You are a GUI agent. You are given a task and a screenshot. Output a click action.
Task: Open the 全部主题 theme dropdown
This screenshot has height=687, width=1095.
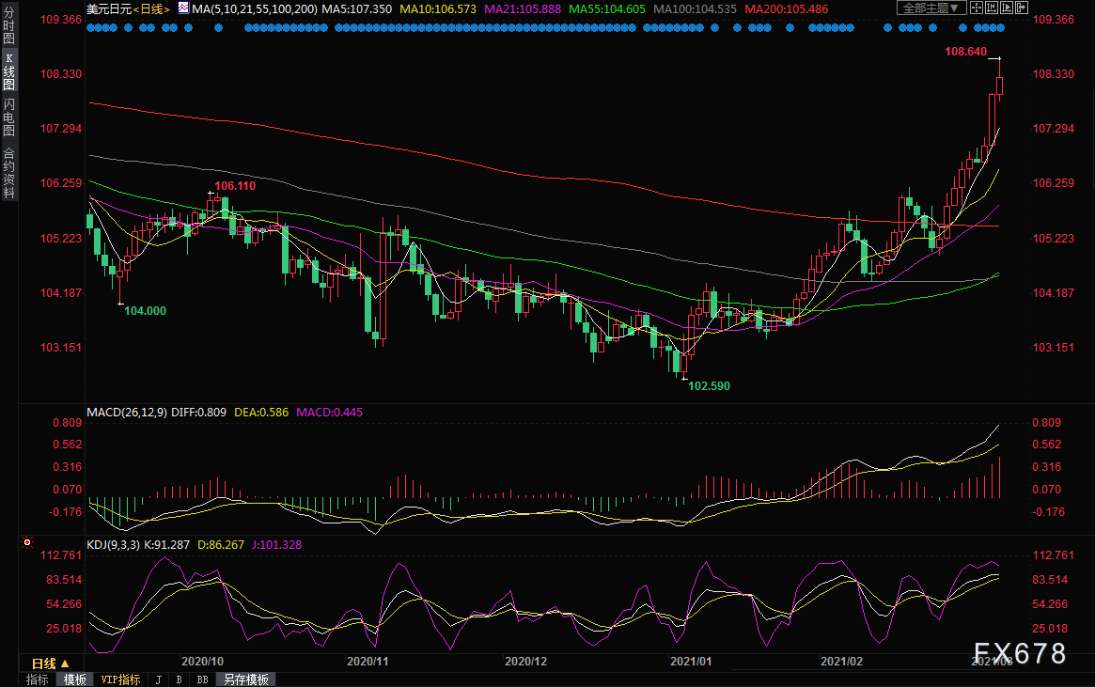click(x=931, y=8)
